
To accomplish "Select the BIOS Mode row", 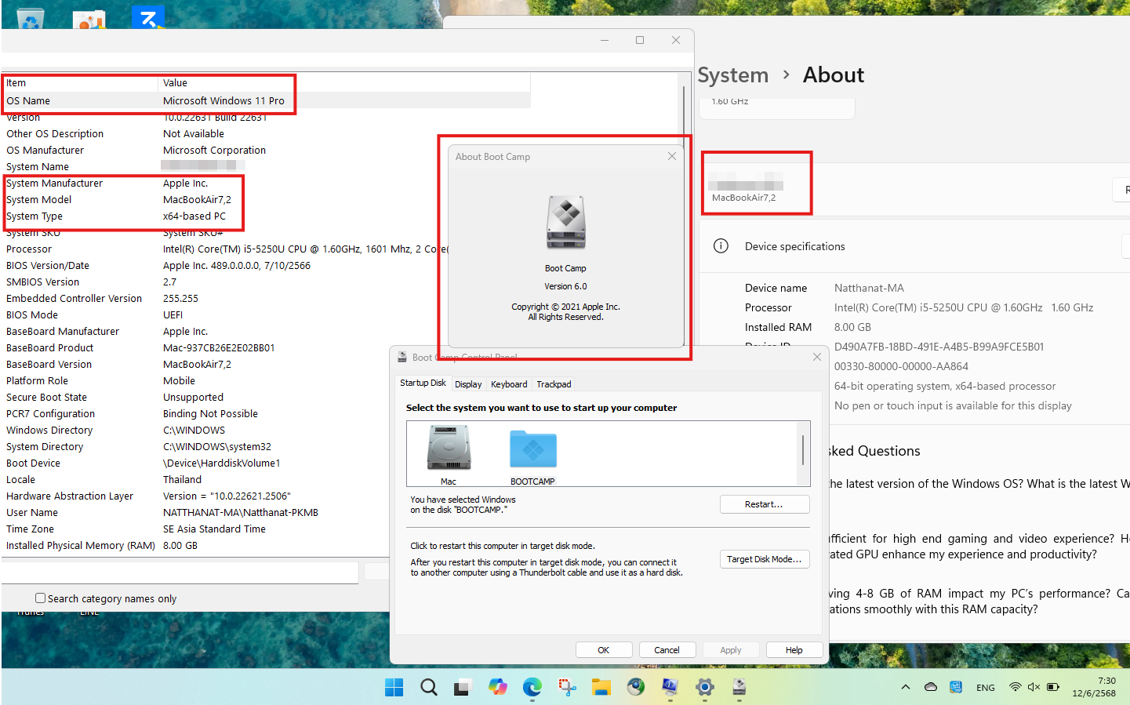I will pos(266,314).
